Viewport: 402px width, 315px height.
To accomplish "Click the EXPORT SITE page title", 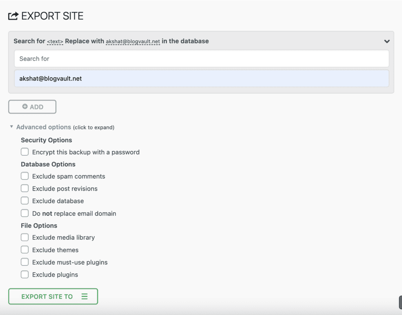I will [52, 16].
